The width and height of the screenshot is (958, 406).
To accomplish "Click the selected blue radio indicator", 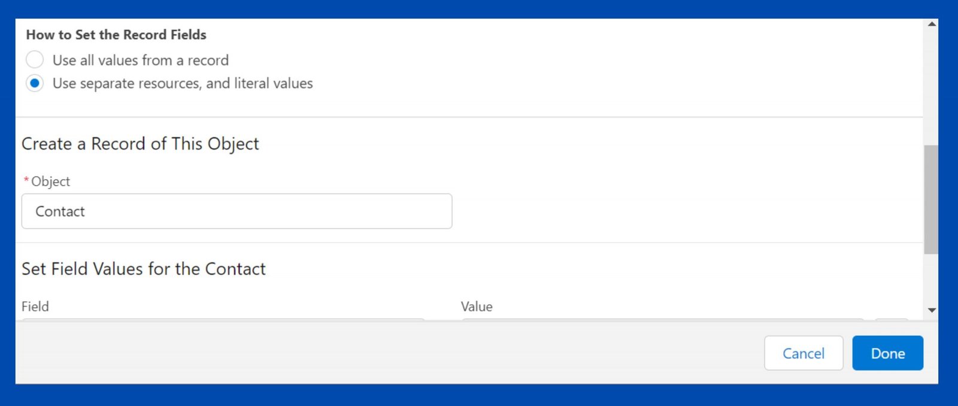I will pos(35,83).
